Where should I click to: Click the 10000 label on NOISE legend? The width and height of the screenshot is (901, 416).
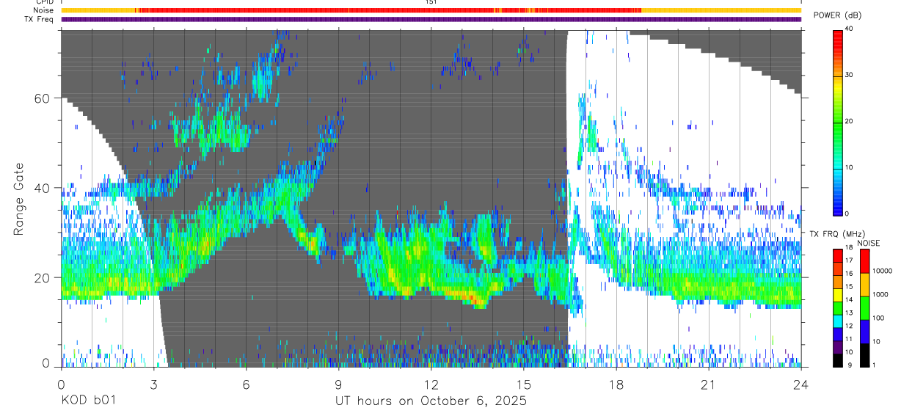click(881, 271)
